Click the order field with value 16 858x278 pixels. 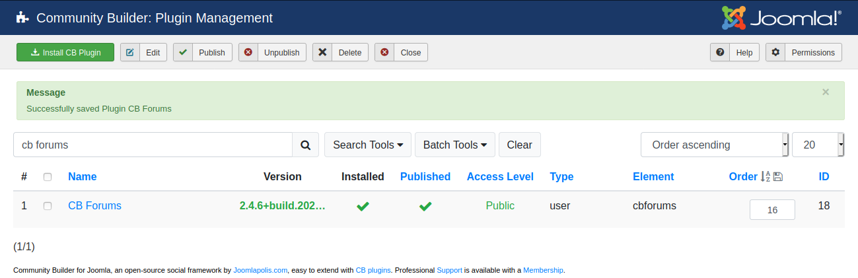(x=772, y=209)
